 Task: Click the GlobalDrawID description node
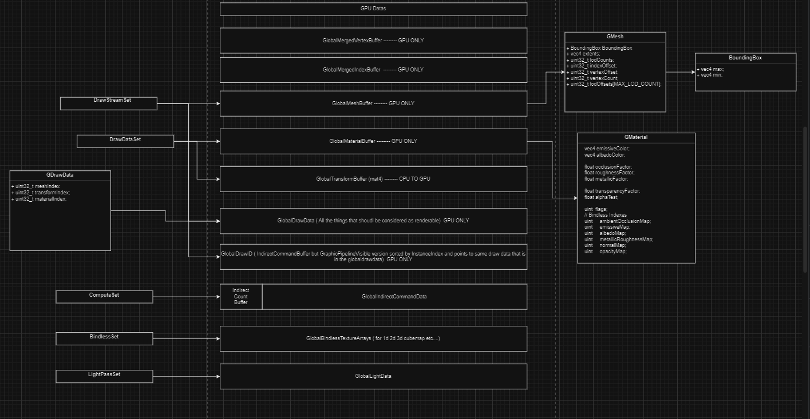click(373, 257)
